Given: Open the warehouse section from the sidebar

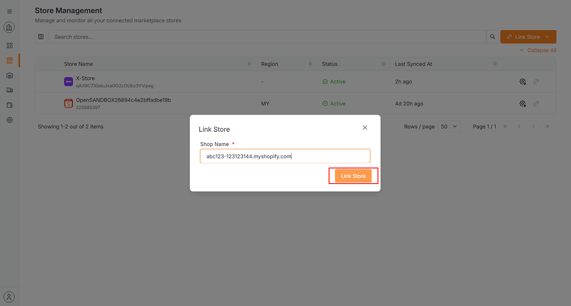Looking at the screenshot, I should click(9, 75).
